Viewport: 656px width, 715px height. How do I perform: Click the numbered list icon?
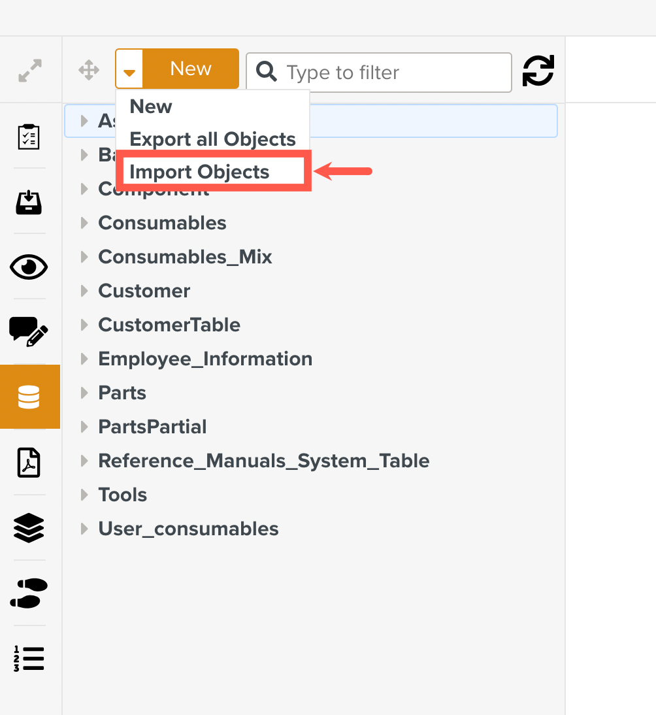pyautogui.click(x=29, y=658)
